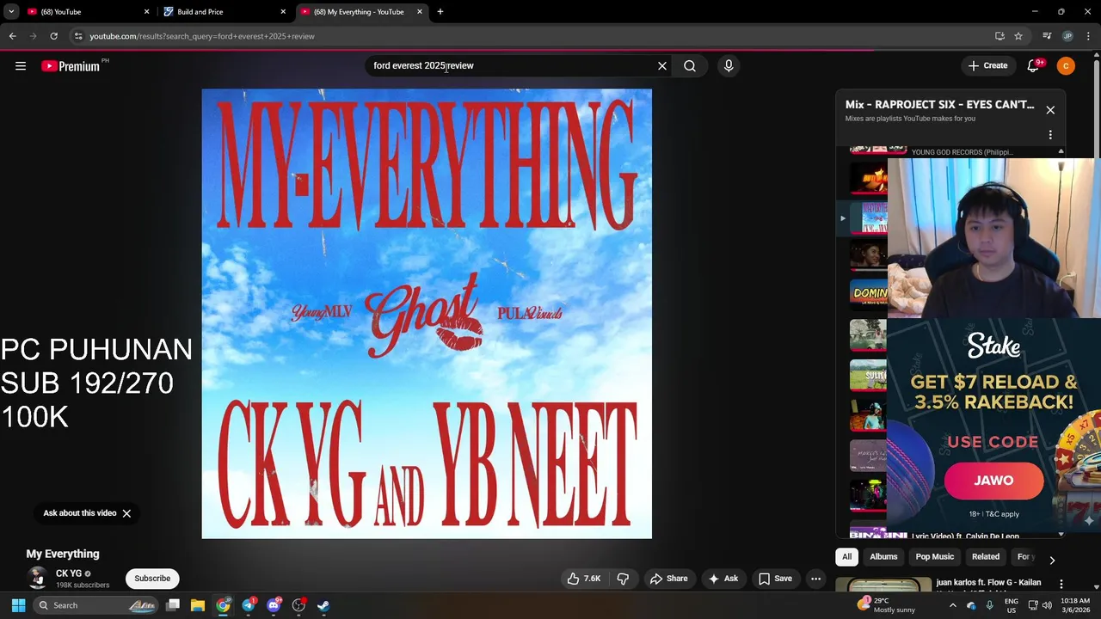Like the video showing 7.6K
The image size is (1101, 619).
click(583, 579)
